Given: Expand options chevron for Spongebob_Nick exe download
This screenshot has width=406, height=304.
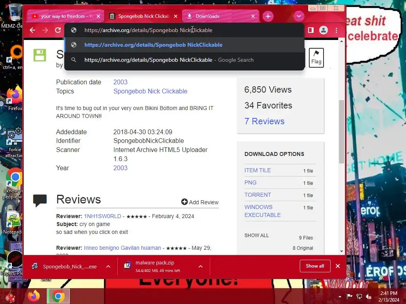Looking at the screenshot, I should (x=108, y=266).
